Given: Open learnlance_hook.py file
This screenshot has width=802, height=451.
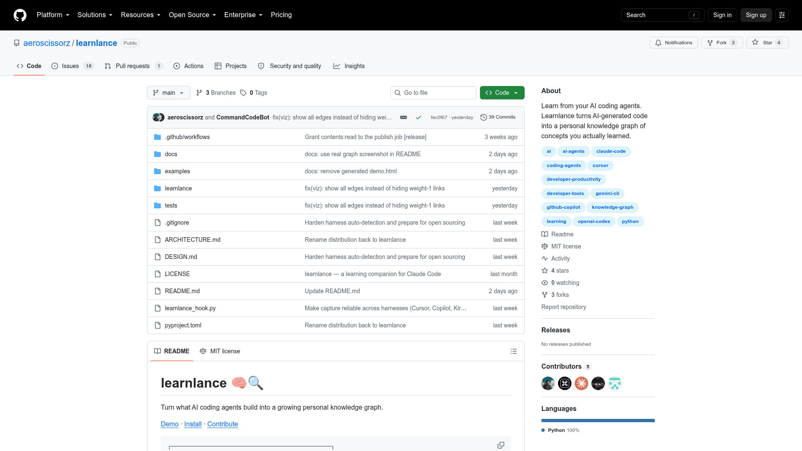Looking at the screenshot, I should (190, 308).
